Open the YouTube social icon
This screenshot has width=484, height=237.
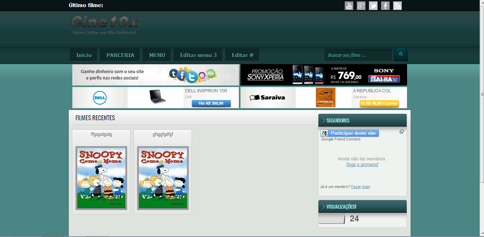tap(349, 6)
